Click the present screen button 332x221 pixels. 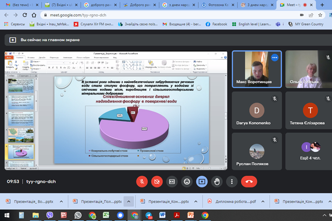point(202,181)
